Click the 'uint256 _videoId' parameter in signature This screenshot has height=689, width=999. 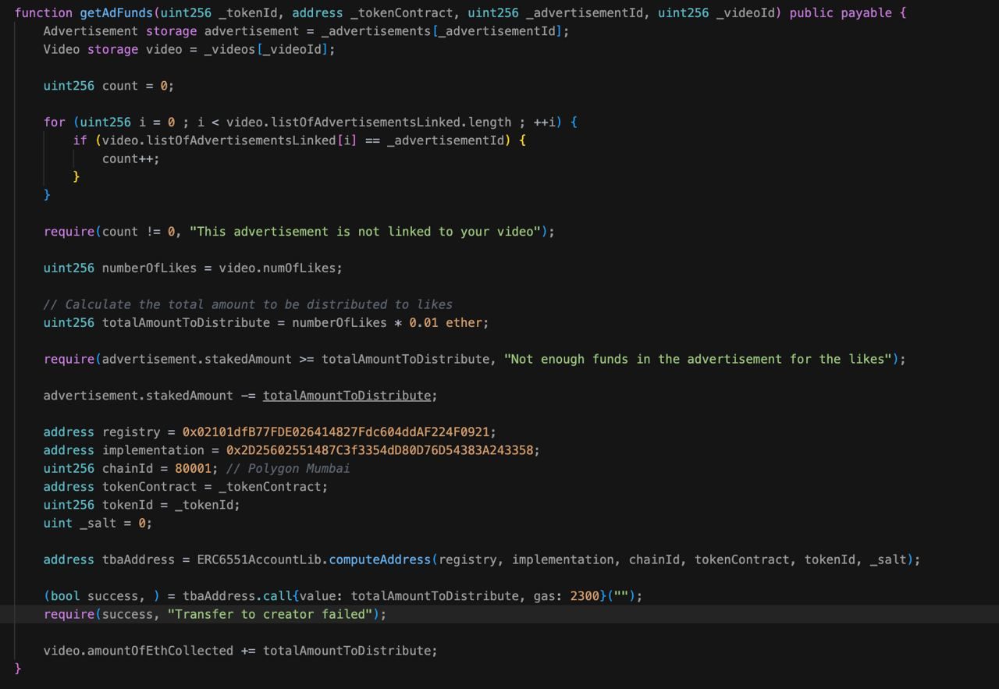point(716,13)
